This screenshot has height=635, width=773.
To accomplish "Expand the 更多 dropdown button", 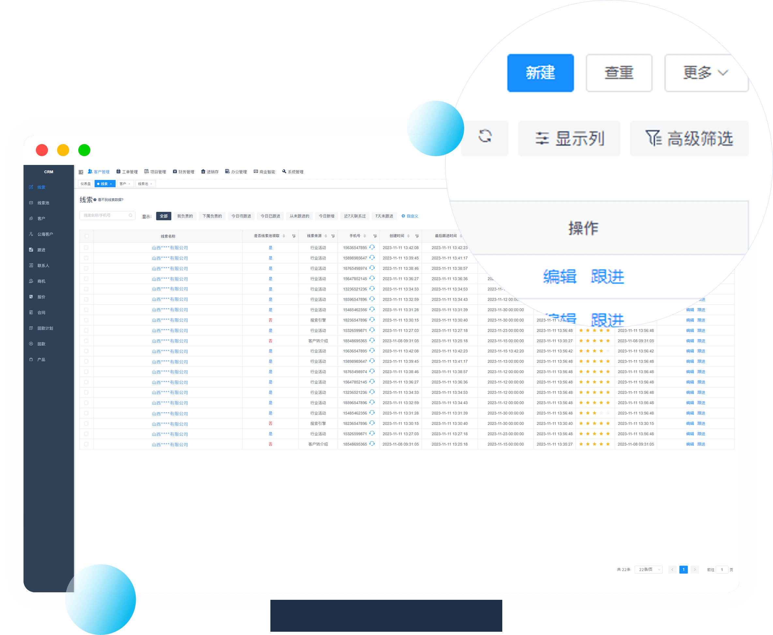I will point(706,73).
